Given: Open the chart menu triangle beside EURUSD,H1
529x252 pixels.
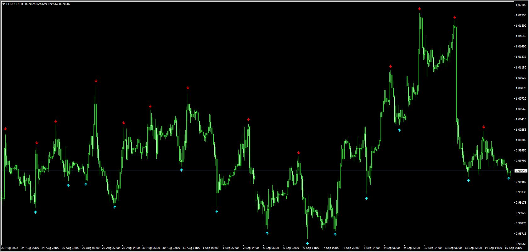Looking at the screenshot, I should tap(3, 4).
